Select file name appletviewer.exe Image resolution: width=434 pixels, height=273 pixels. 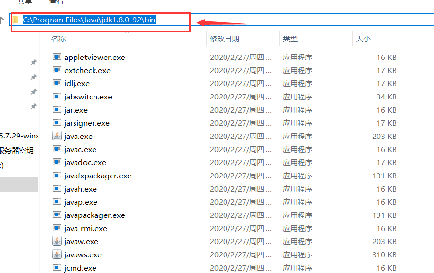[x=94, y=58]
